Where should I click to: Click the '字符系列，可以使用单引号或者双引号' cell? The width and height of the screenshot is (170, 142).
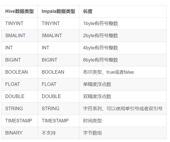pyautogui.click(x=123, y=109)
